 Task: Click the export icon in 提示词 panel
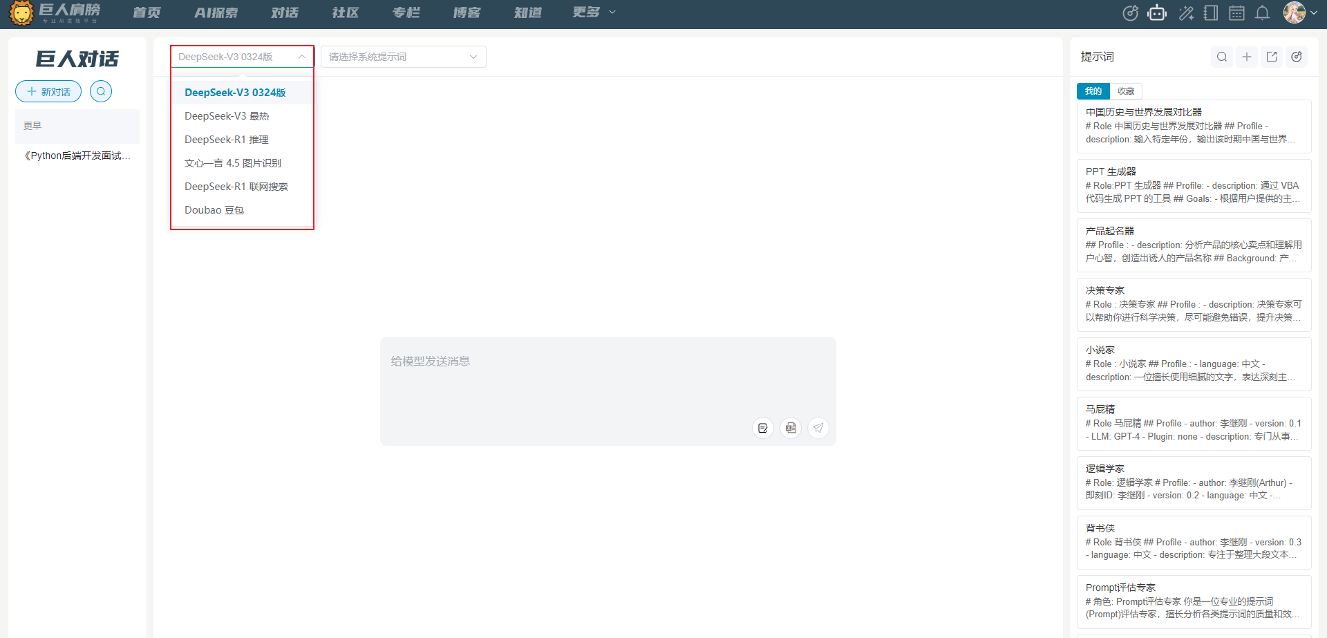click(x=1272, y=57)
